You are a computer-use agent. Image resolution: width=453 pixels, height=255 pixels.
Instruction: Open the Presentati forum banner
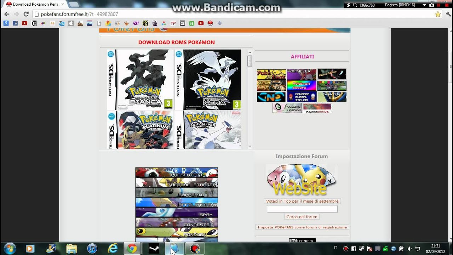coord(177,172)
